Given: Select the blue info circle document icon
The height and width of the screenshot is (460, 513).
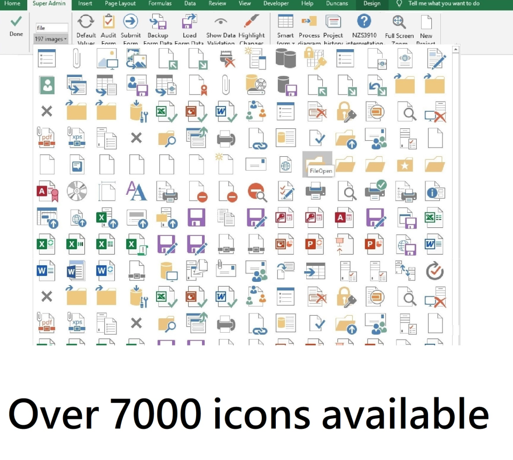Looking at the screenshot, I should (435, 192).
